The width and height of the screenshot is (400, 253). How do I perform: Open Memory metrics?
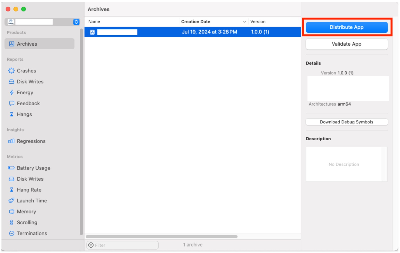coord(26,212)
